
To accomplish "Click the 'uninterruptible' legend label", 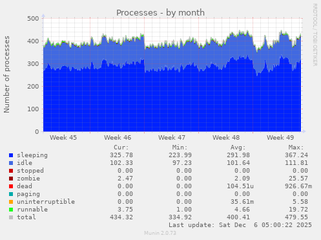I will tap(46, 202).
